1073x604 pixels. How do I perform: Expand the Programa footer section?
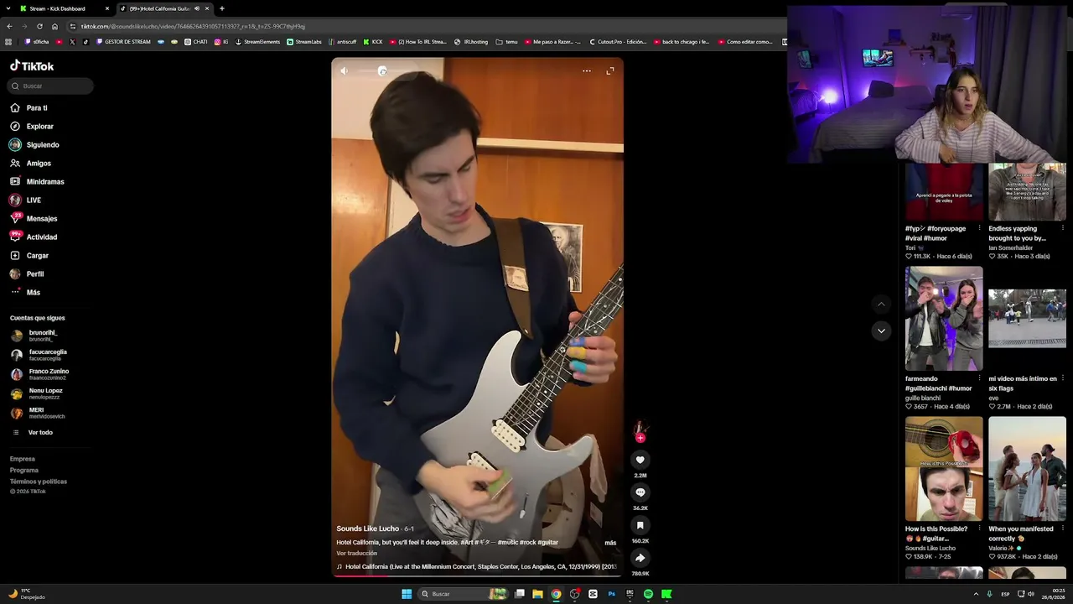click(24, 471)
